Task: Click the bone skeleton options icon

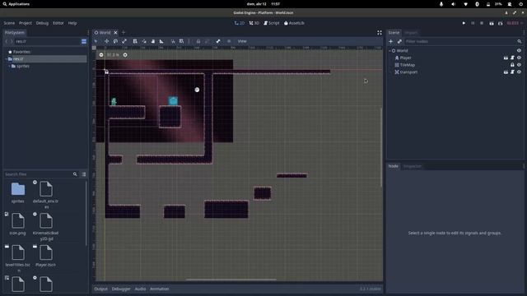Action: (218, 41)
